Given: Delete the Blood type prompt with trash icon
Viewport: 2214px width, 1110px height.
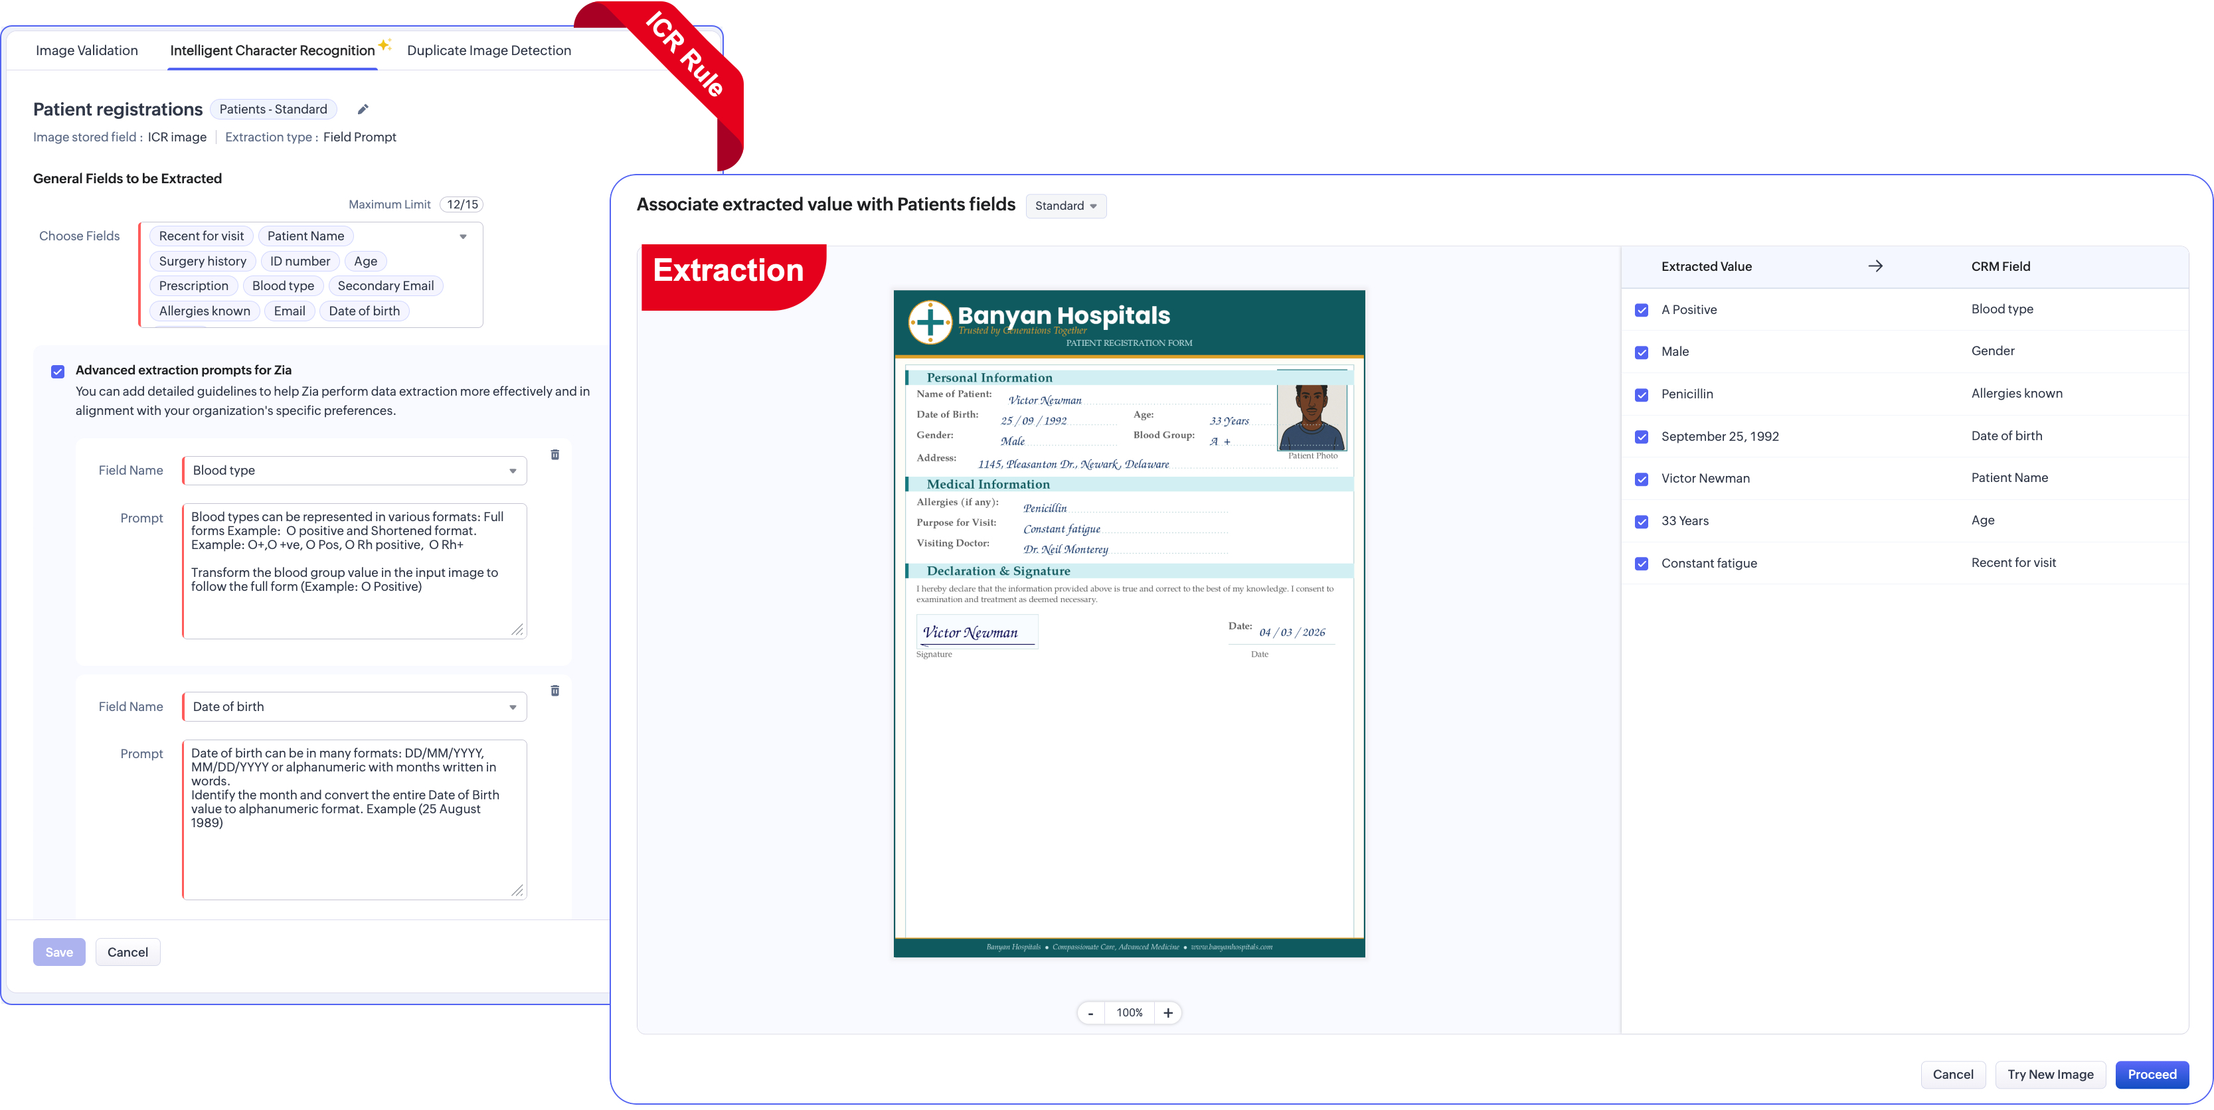Looking at the screenshot, I should [555, 455].
